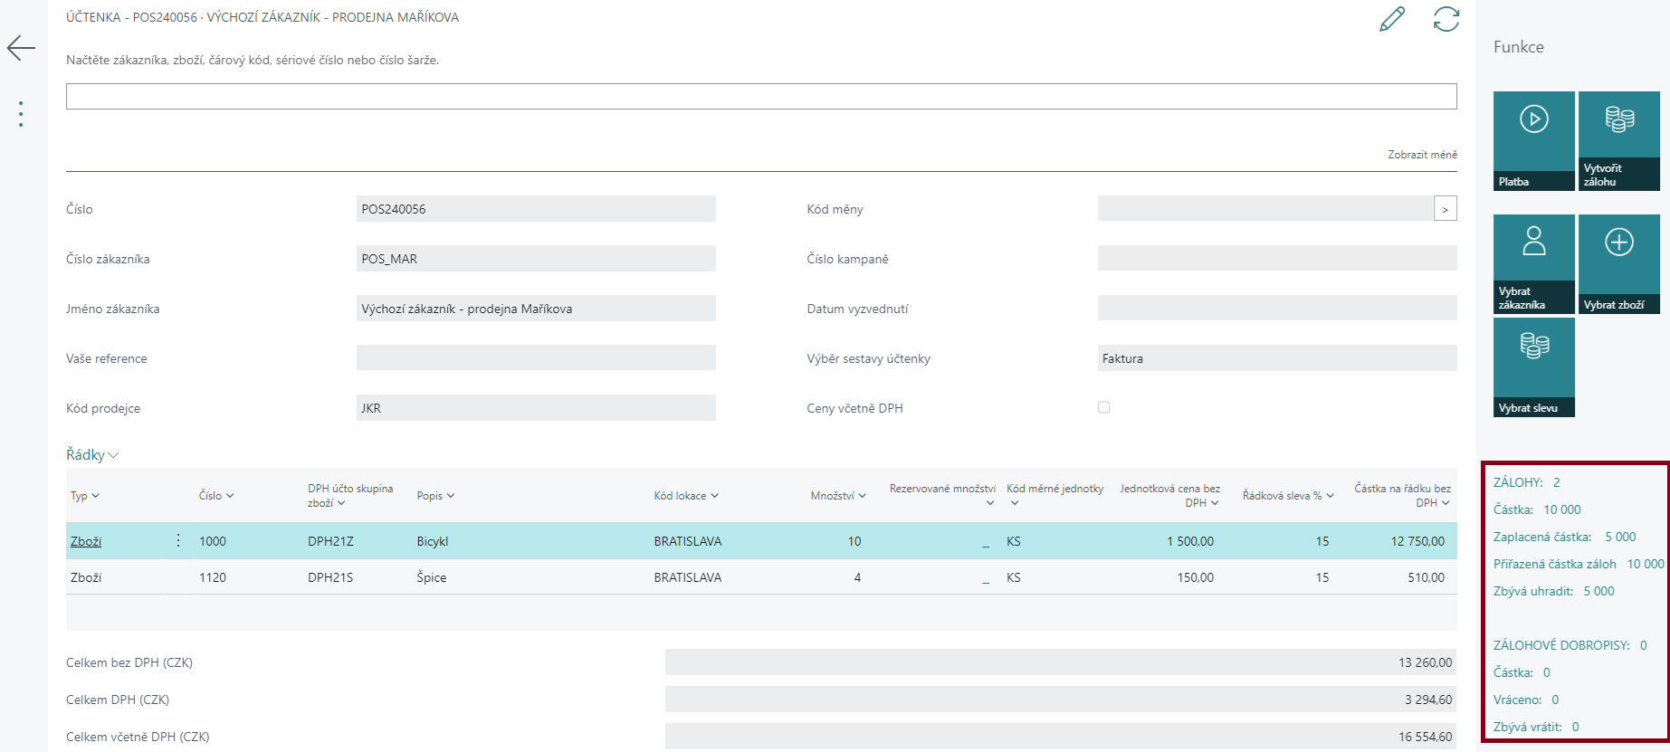Click the barcode scan input field
Viewport: 1670px width, 752px height.
pyautogui.click(x=761, y=96)
